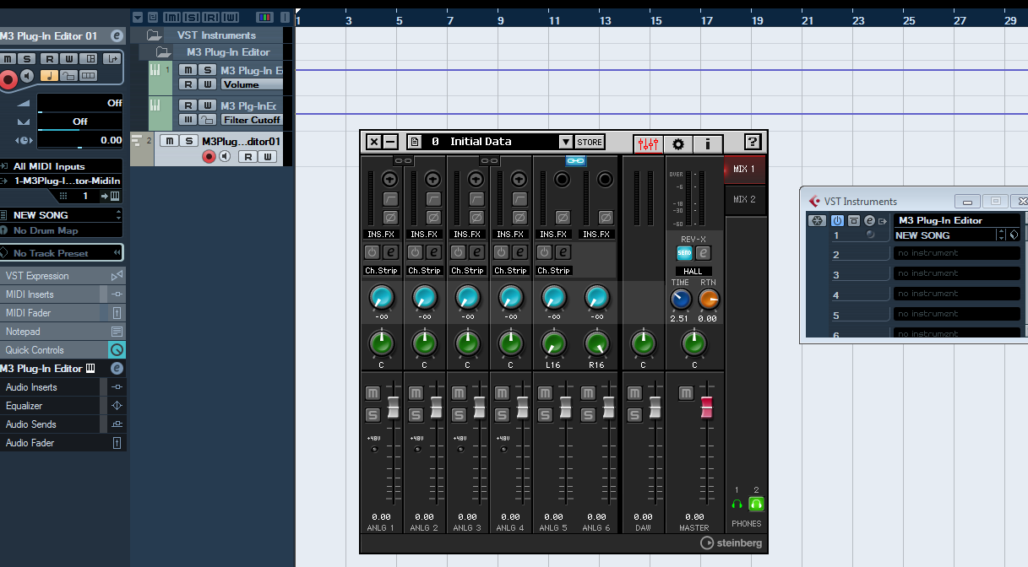Open the HALL reverb type selector
The width and height of the screenshot is (1028, 567).
pos(693,271)
